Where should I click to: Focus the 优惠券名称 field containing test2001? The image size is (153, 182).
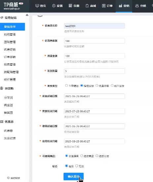(x=95, y=26)
